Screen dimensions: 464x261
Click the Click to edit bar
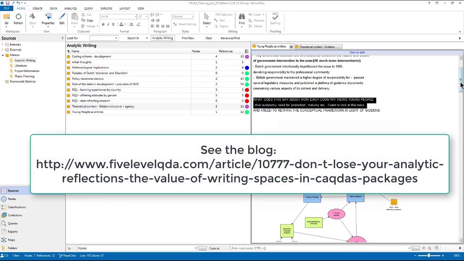tap(357, 52)
